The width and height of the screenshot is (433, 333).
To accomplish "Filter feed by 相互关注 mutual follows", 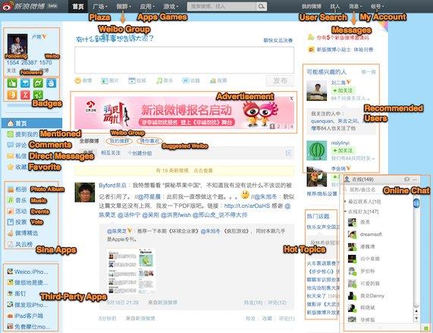I will pyautogui.click(x=111, y=153).
